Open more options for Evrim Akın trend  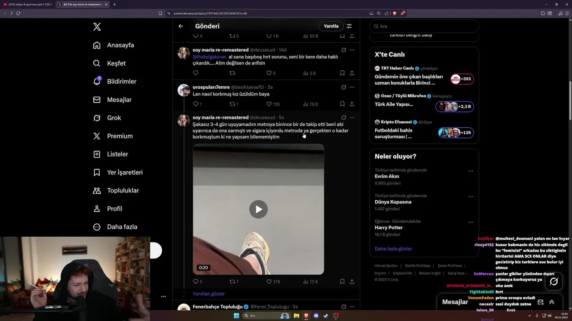coord(471,171)
